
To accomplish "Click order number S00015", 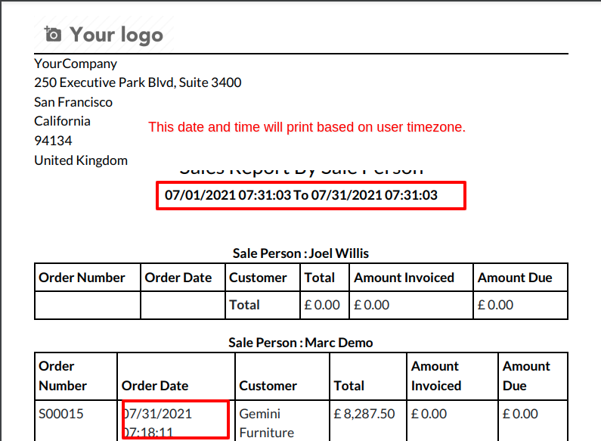I will click(61, 414).
